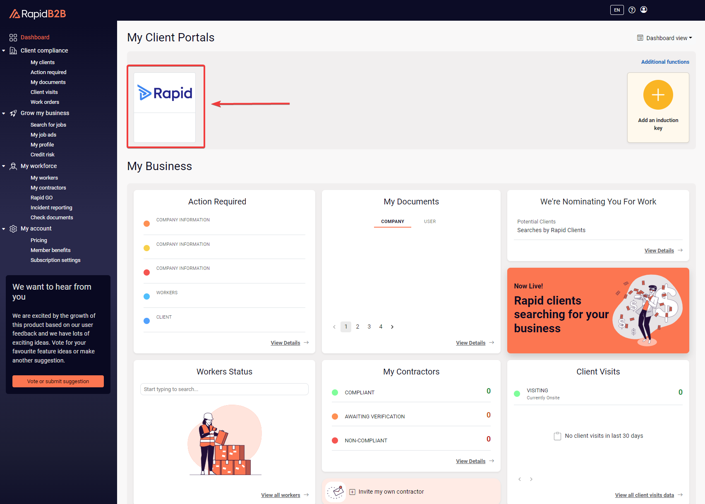The image size is (705, 504).
Task: Click the My account gear icon
Action: coord(13,229)
